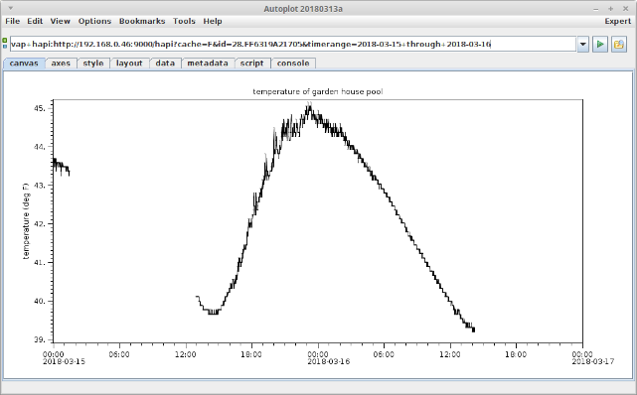Open the bookmarks folder icon by address bar

tap(619, 45)
